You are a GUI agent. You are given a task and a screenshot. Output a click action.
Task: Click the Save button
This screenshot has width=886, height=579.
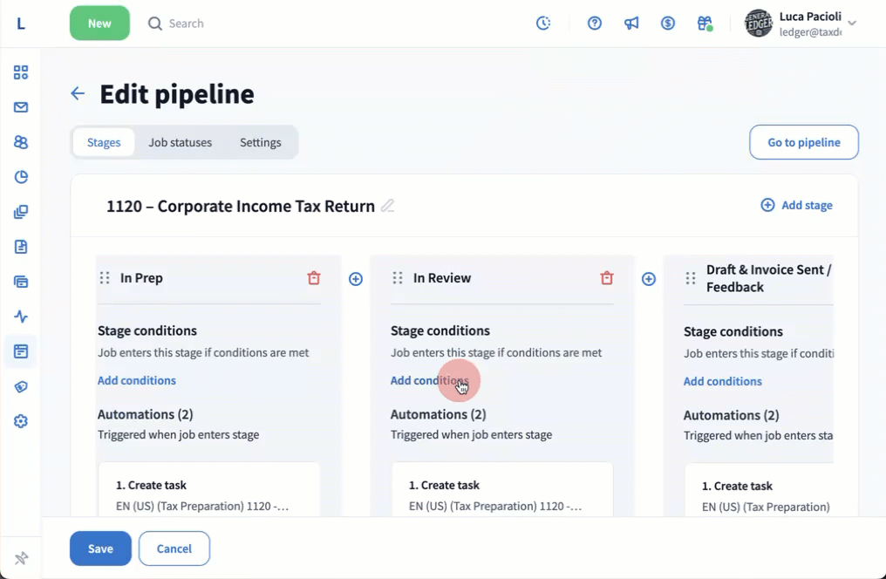tap(100, 548)
